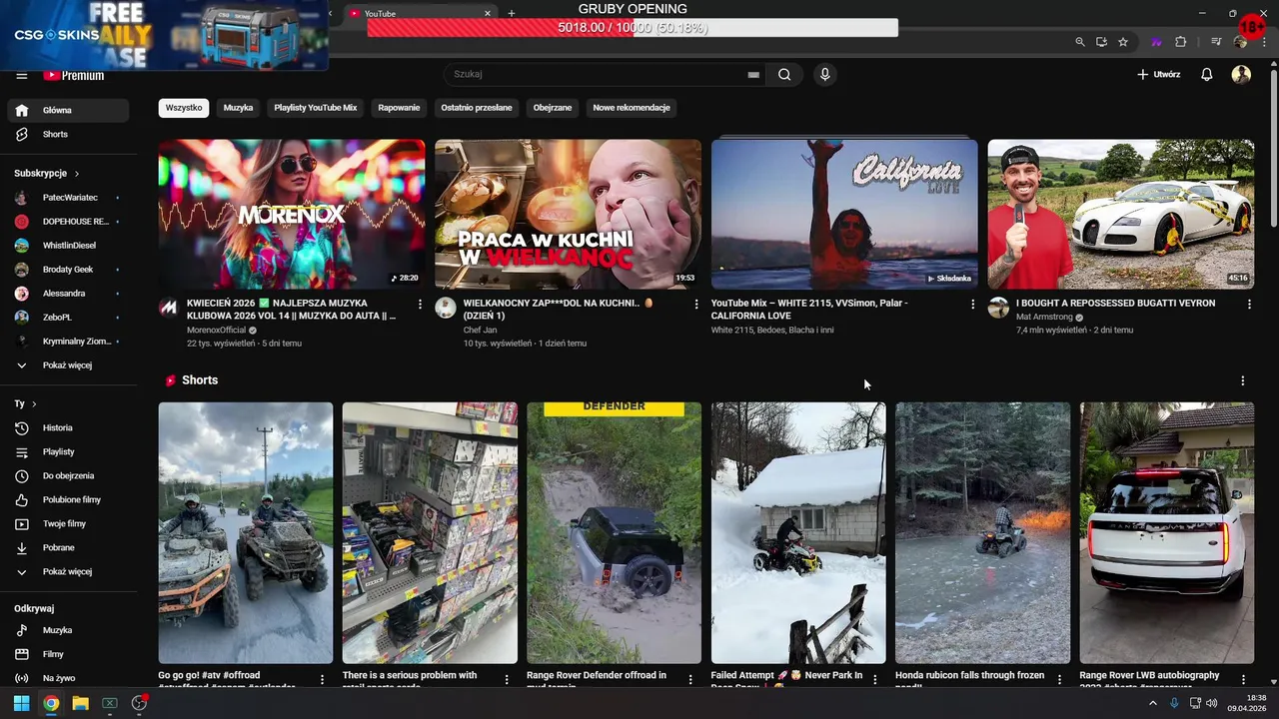
Task: Select Nowe rekomendacje filter chip
Action: point(632,108)
